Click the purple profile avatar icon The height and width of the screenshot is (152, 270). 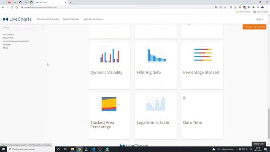pos(262,8)
